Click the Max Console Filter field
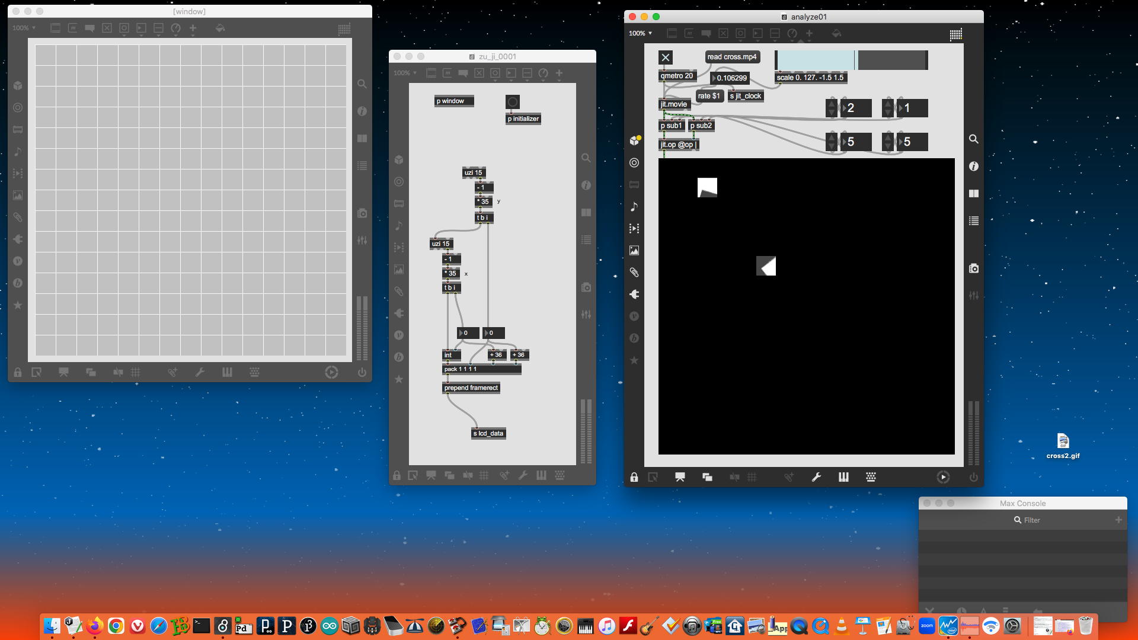Viewport: 1138px width, 640px height. pyautogui.click(x=1032, y=520)
